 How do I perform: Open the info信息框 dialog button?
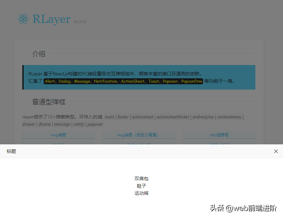point(219,135)
